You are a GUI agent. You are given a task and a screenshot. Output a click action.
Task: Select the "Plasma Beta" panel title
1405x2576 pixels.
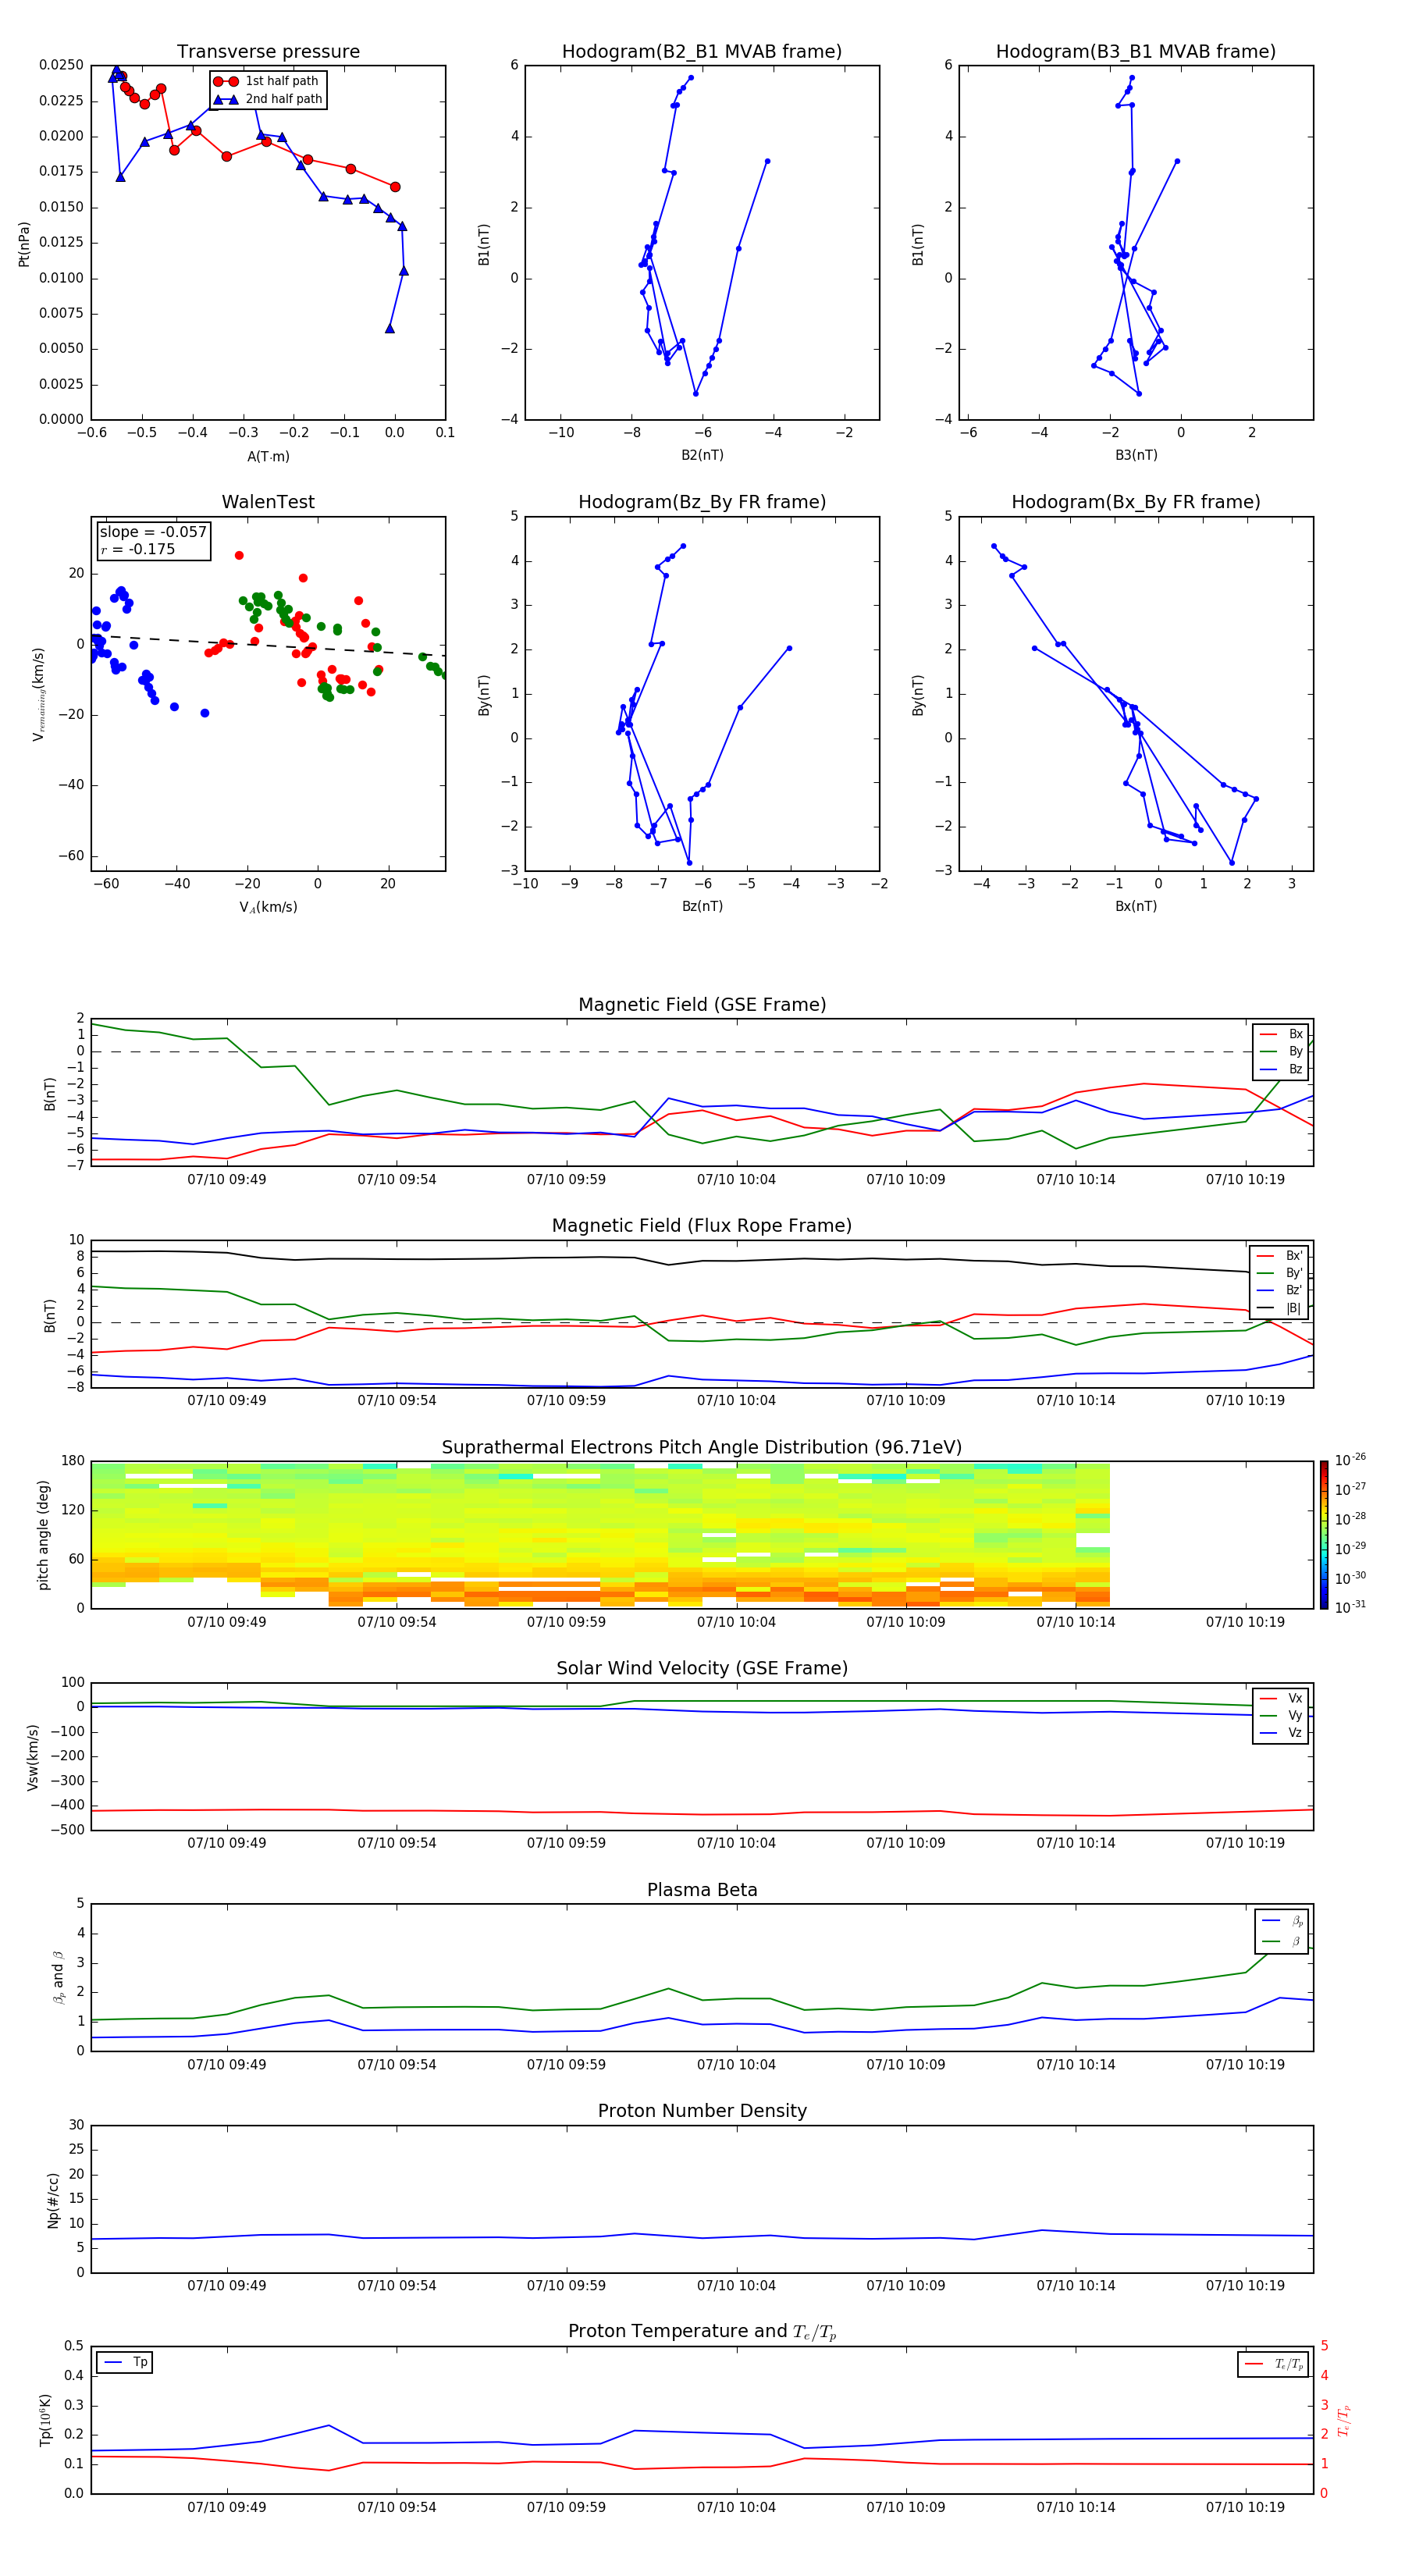[x=702, y=1890]
